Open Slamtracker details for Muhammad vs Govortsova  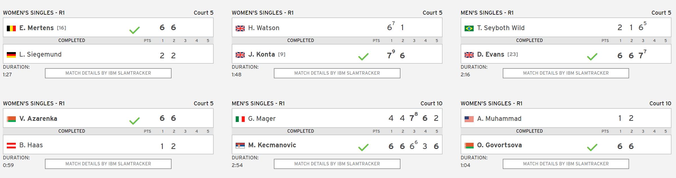[x=565, y=164]
